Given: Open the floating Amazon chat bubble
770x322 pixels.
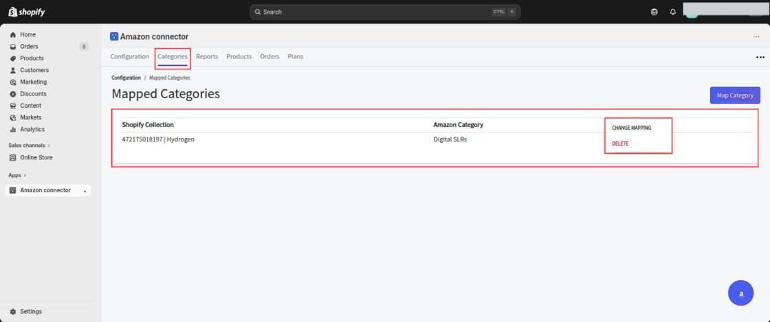Looking at the screenshot, I should click(740, 293).
